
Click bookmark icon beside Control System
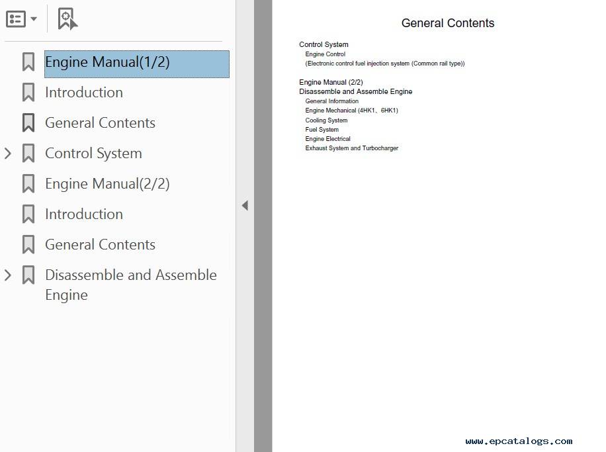[28, 154]
